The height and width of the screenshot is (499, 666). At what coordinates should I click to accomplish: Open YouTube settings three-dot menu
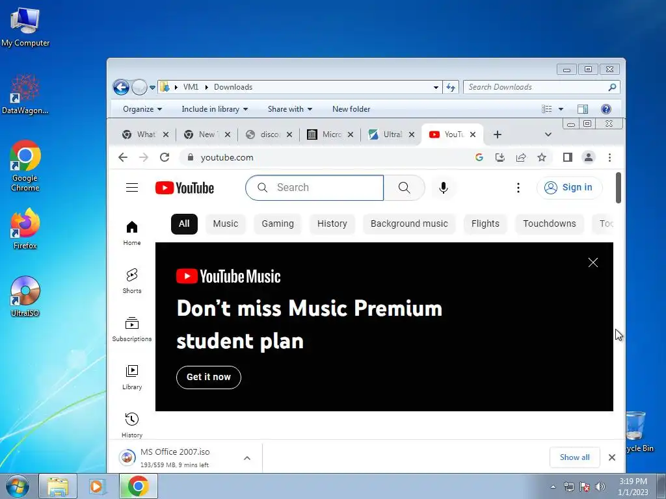[518, 188]
